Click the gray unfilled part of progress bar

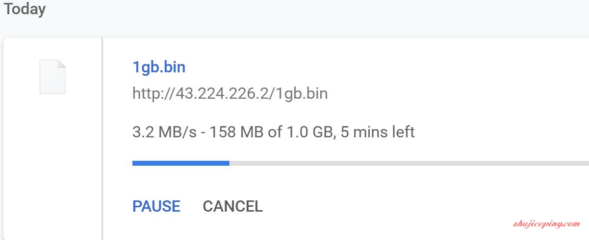tap(409, 163)
